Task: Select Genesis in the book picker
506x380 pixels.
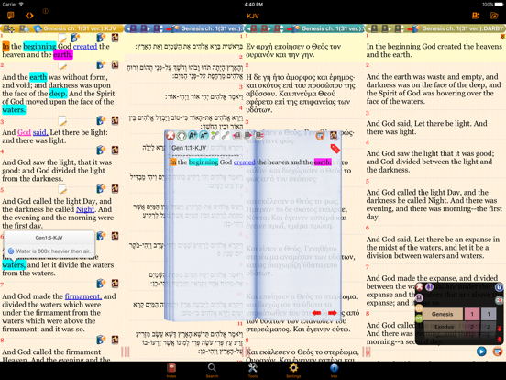Action: [x=443, y=314]
